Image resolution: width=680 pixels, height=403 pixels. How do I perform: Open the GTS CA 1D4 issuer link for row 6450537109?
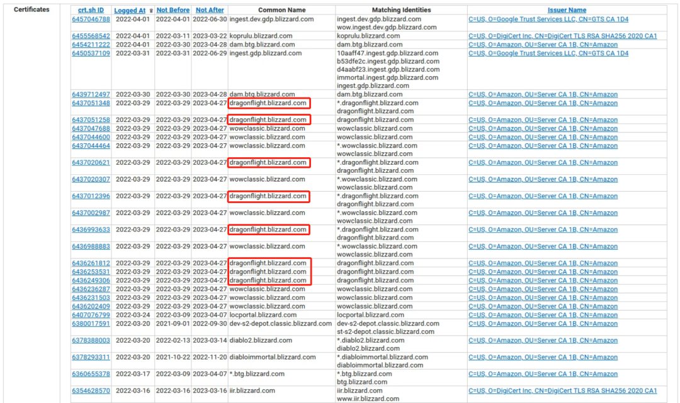tap(548, 53)
